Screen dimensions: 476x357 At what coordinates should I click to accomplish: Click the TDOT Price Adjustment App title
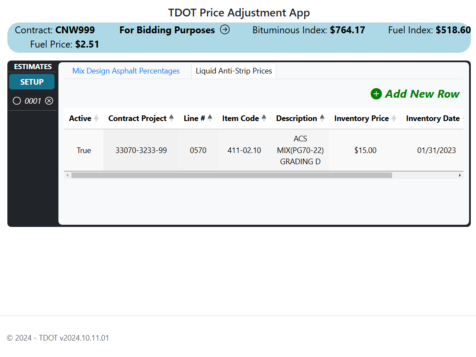point(239,13)
